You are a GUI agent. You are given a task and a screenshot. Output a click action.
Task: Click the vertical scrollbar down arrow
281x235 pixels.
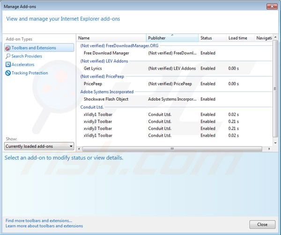(275, 143)
